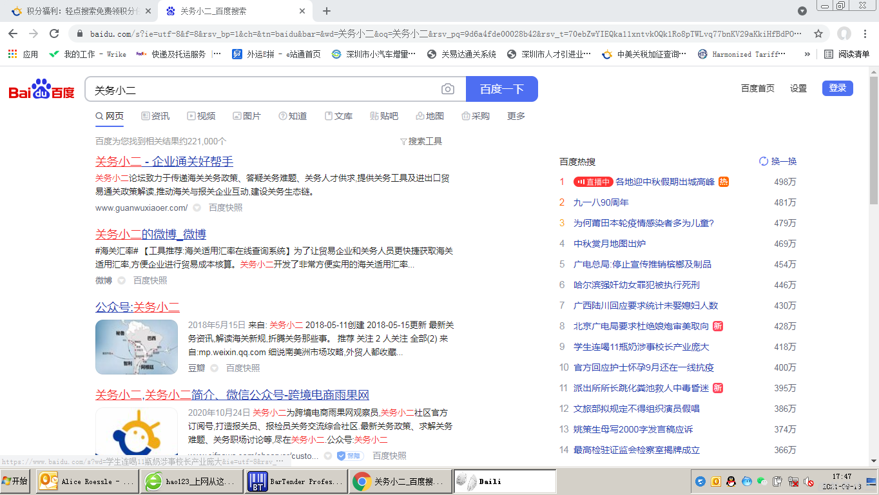
Task: Open Windows 开始 start button
Action: click(16, 481)
